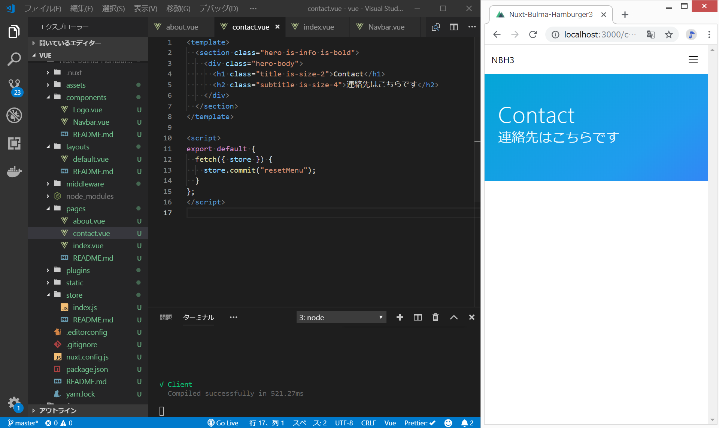Switch to the about.vue editor tab
The width and height of the screenshot is (719, 428).
(182, 27)
